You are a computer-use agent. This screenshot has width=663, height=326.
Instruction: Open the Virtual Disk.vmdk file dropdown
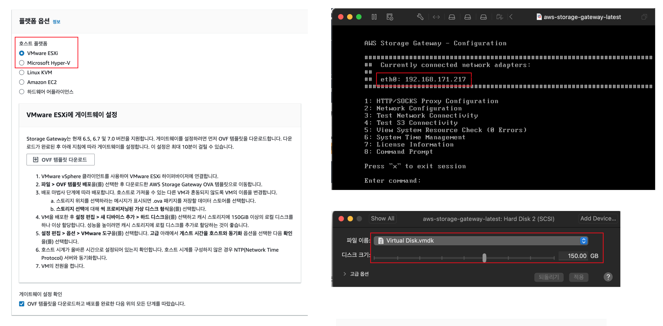point(584,241)
